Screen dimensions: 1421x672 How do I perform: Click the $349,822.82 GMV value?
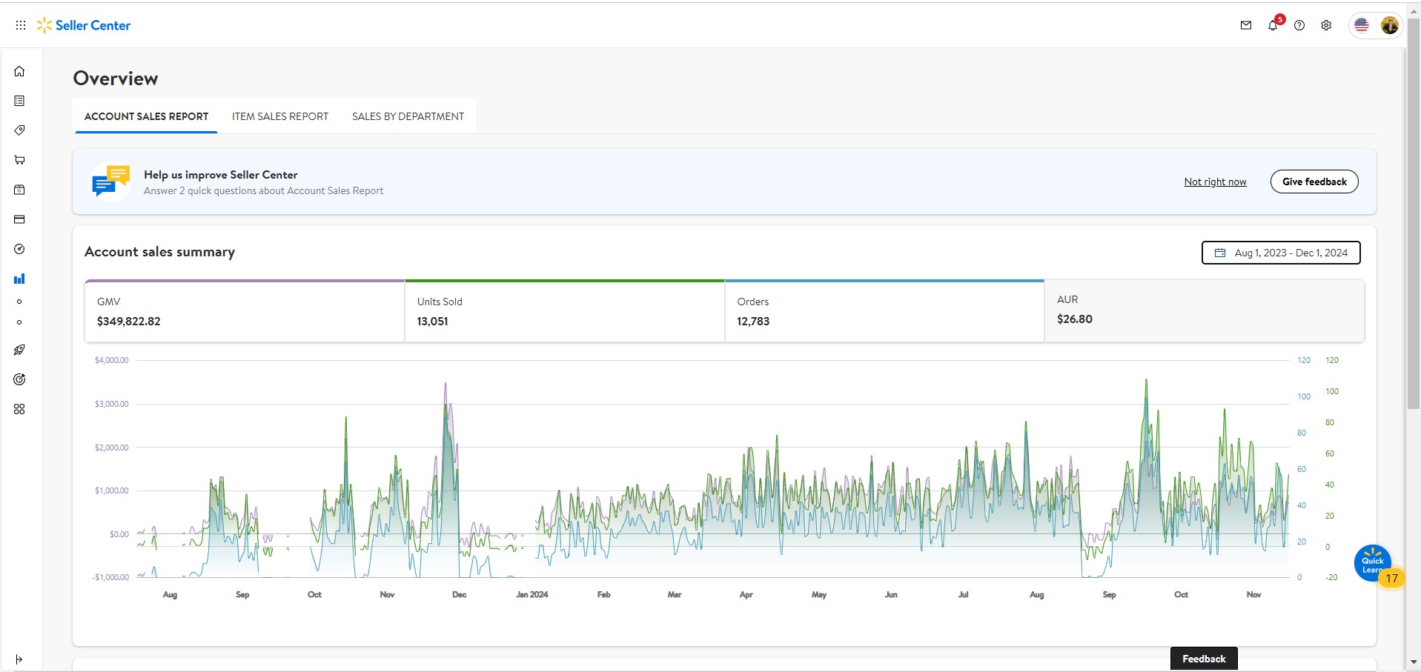pos(128,322)
